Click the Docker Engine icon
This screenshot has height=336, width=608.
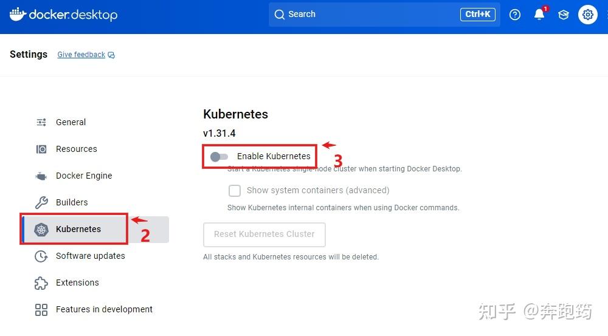click(x=41, y=176)
